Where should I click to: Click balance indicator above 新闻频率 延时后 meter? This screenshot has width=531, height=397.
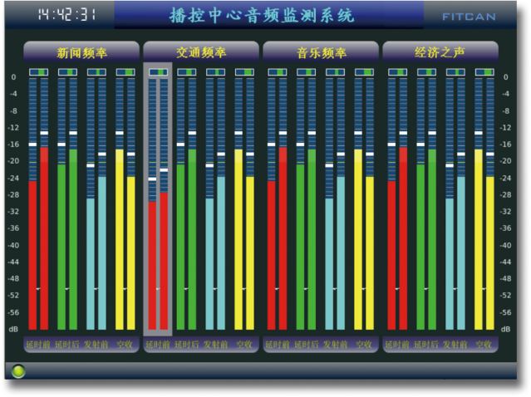(68, 72)
